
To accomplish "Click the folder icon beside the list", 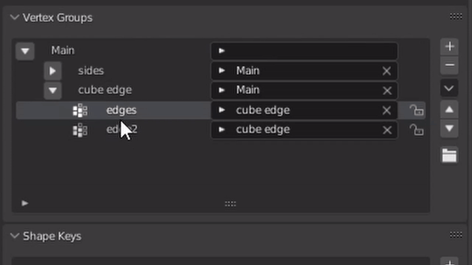I will pyautogui.click(x=449, y=156).
